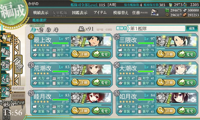200x120 pixels.
Task: Open 図鑑表示 encyclopedia menu
Action: click(x=79, y=12)
